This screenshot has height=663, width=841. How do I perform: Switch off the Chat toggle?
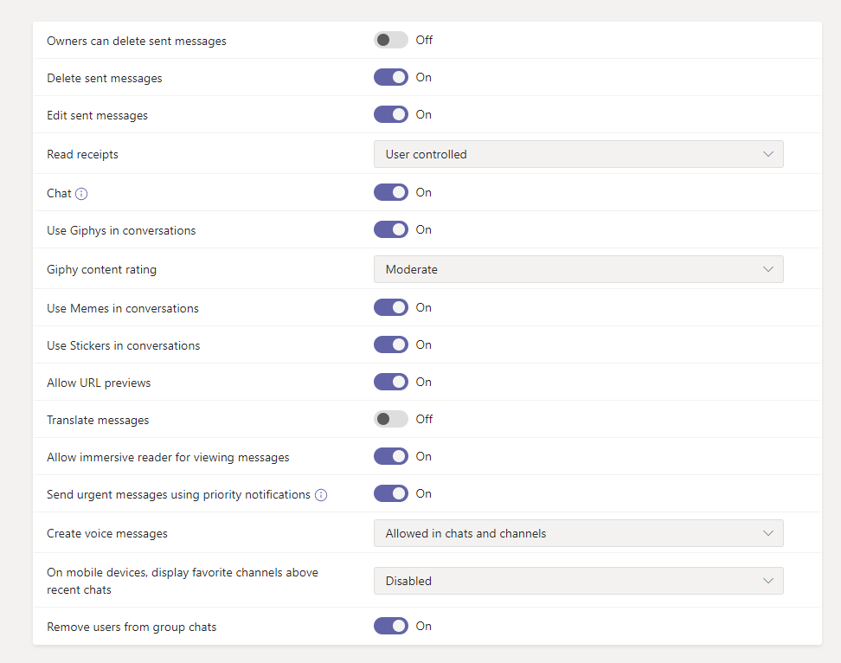coord(391,192)
